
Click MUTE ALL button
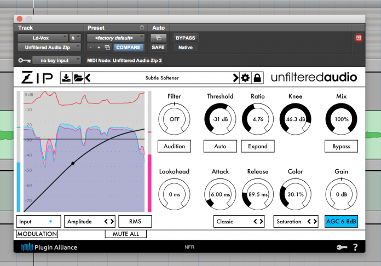[x=125, y=234]
